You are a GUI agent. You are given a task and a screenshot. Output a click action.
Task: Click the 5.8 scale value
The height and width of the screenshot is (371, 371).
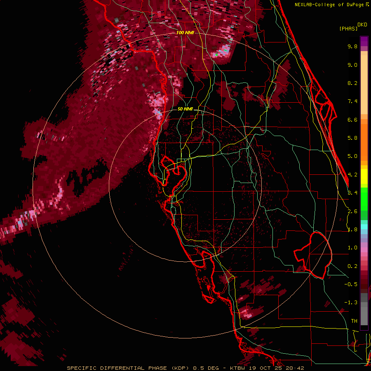[352, 138]
